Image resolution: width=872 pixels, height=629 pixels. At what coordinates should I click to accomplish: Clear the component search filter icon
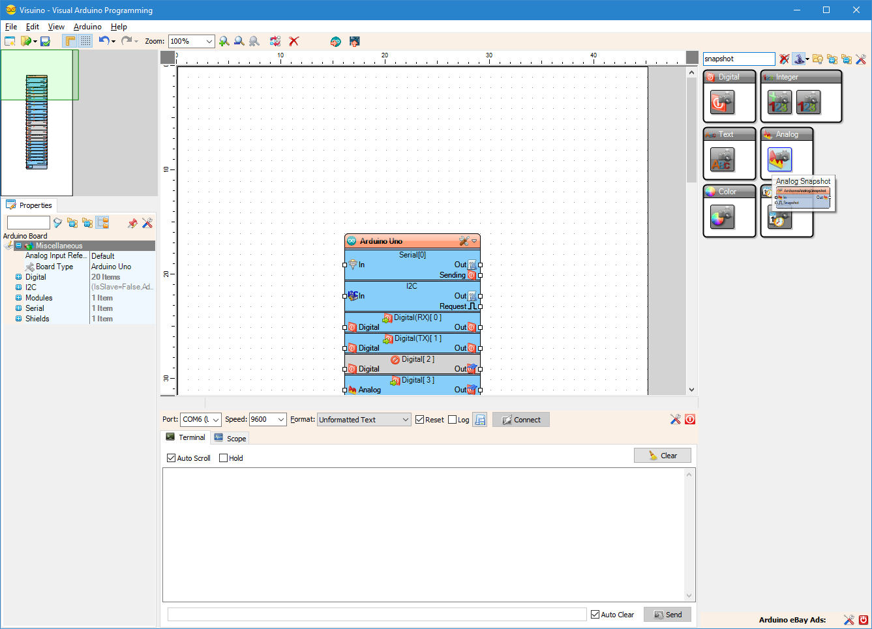click(784, 59)
